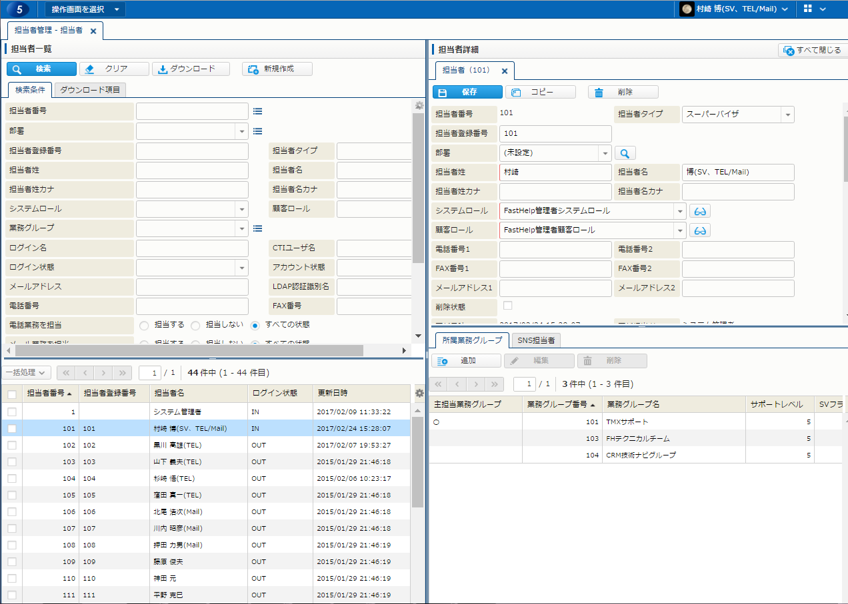Open the 村崎 博 user menu
Screen dimensions: 848x604
pos(736,9)
